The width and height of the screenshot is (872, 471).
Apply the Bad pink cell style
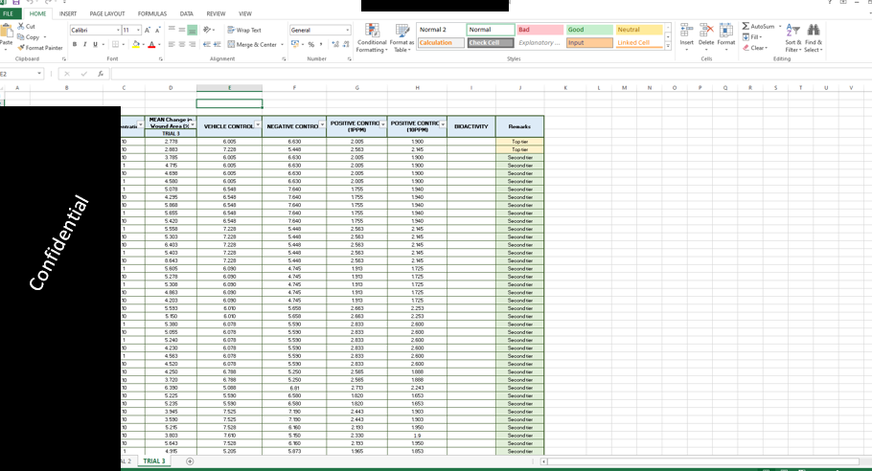pos(540,30)
